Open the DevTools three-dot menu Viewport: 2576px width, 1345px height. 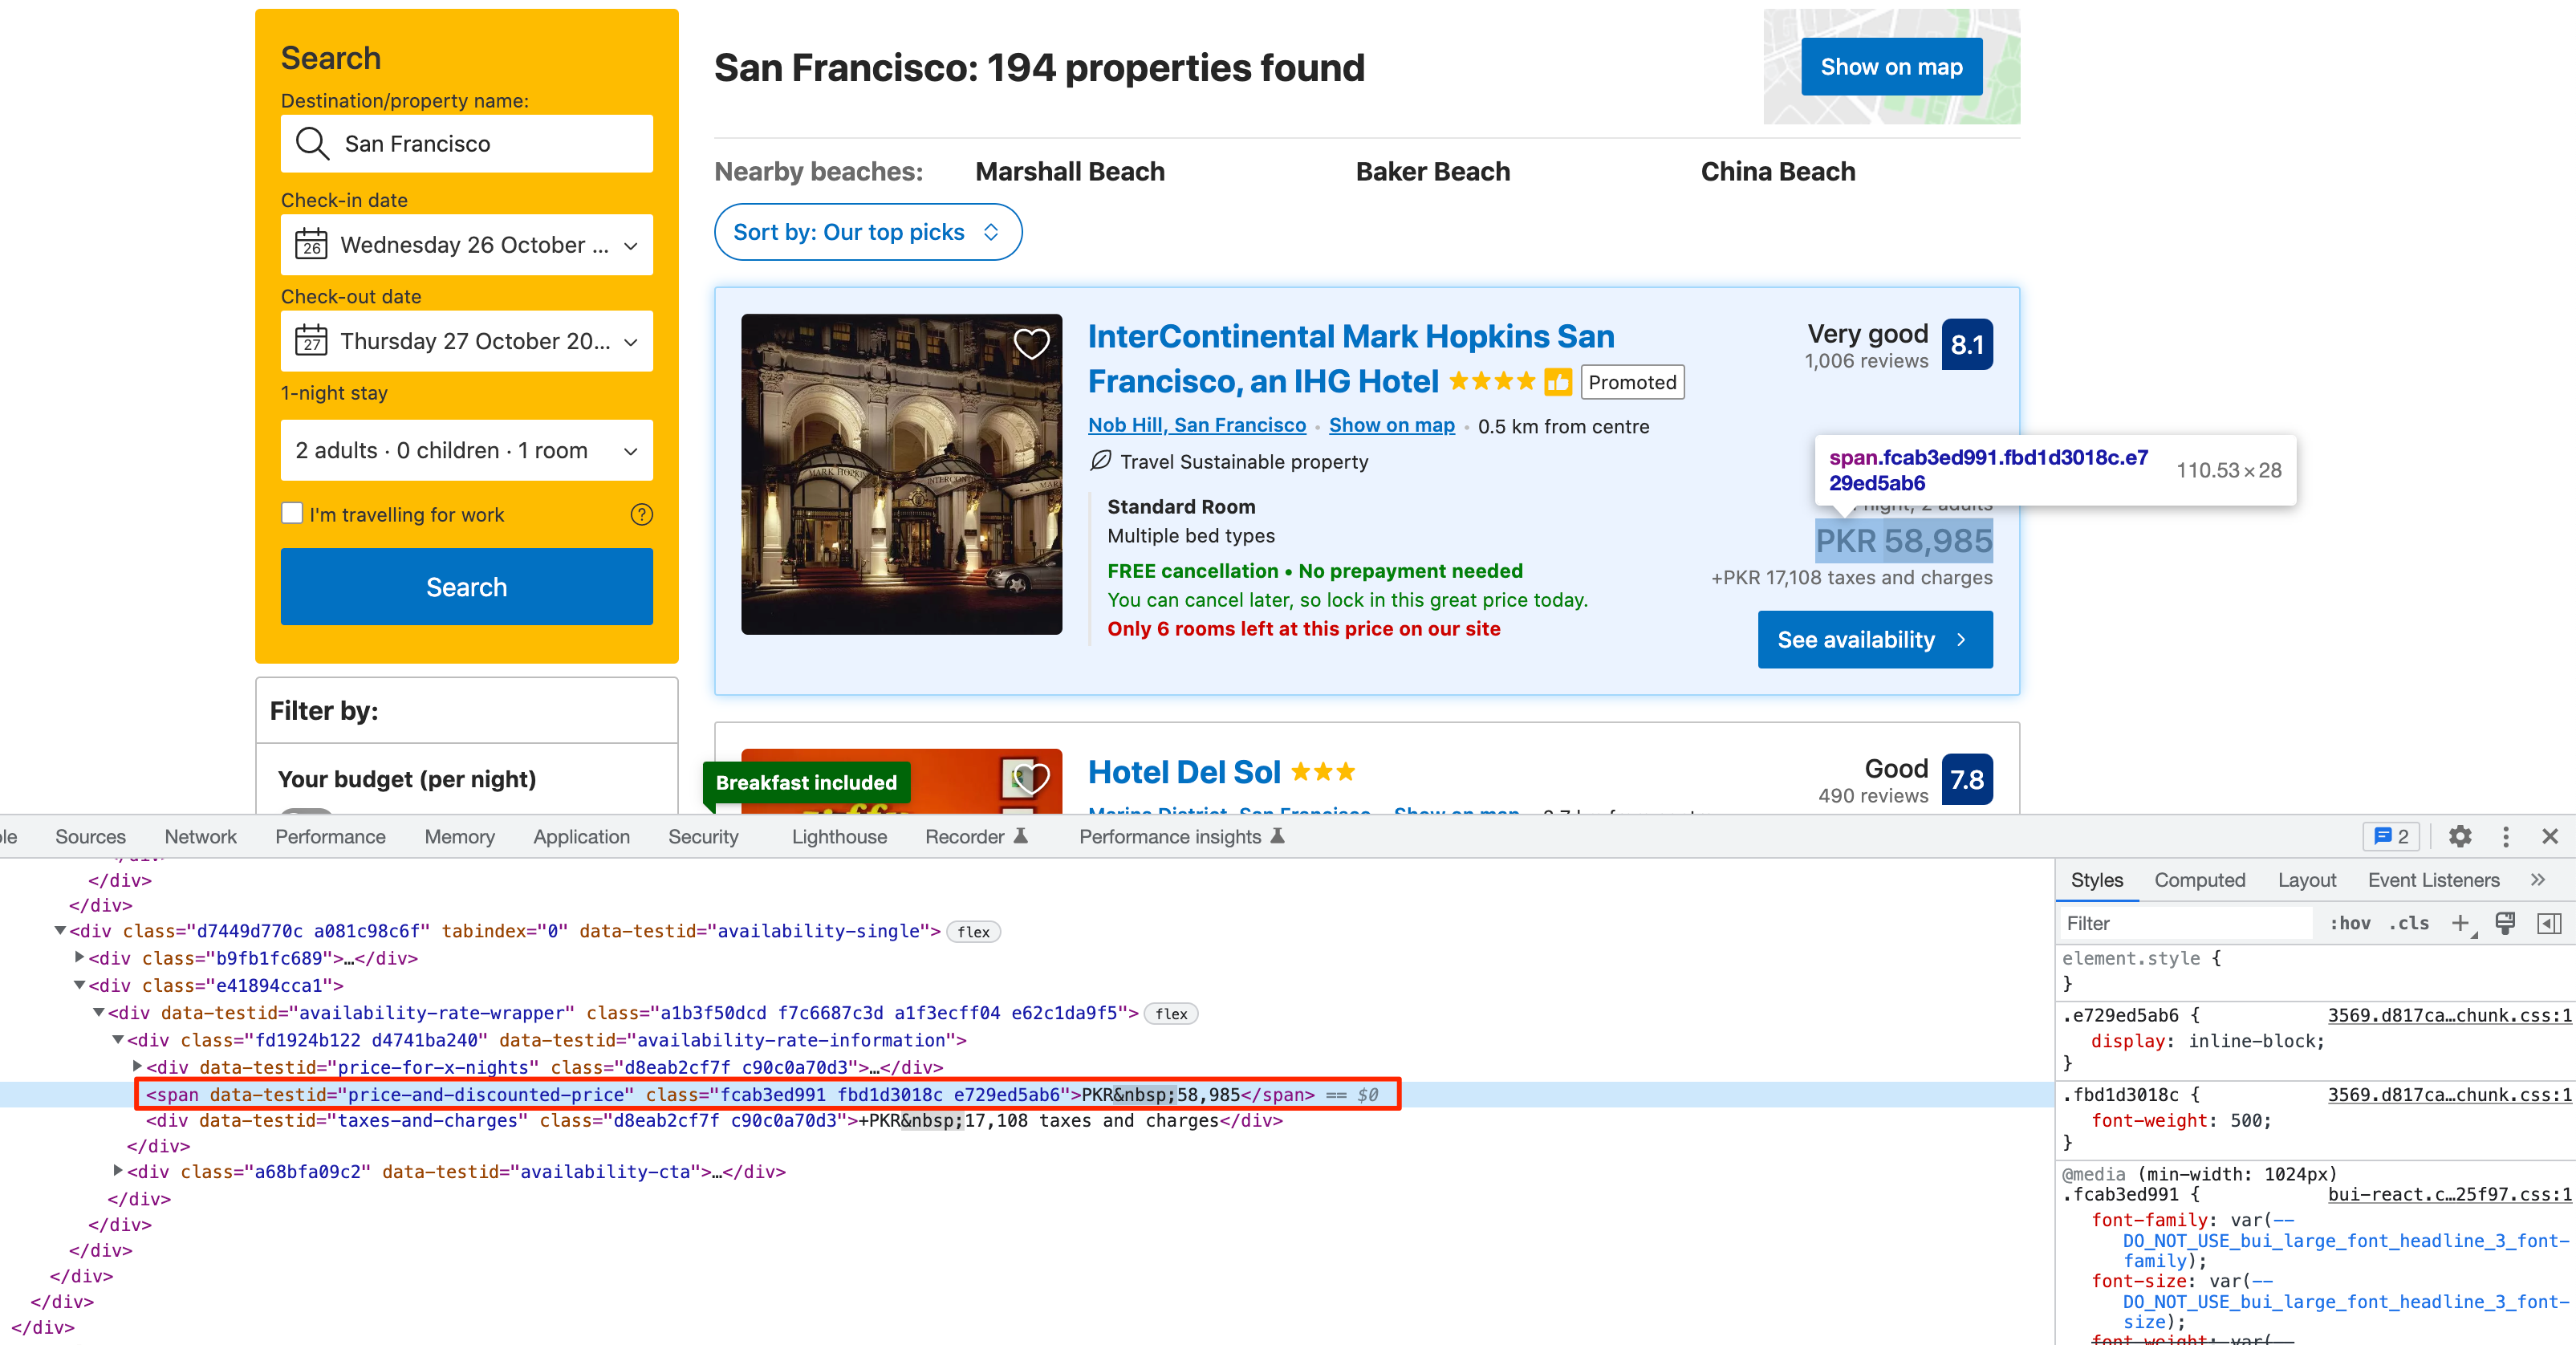pos(2505,836)
